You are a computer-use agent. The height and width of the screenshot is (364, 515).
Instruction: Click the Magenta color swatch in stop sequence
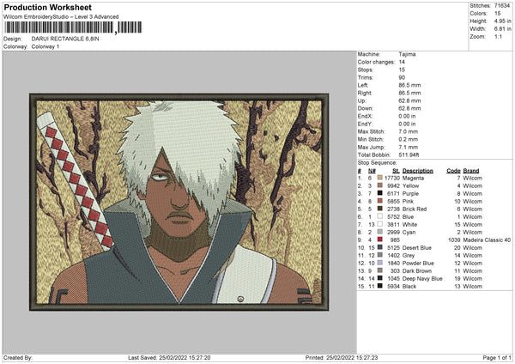(381, 178)
